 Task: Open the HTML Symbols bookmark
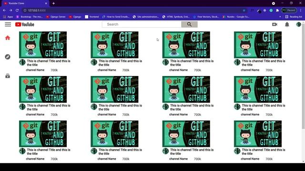point(176,17)
